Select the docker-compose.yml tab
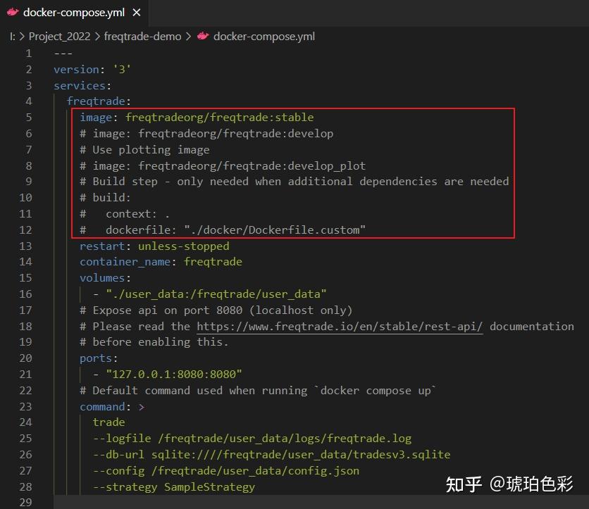This screenshot has width=589, height=509. tap(70, 12)
